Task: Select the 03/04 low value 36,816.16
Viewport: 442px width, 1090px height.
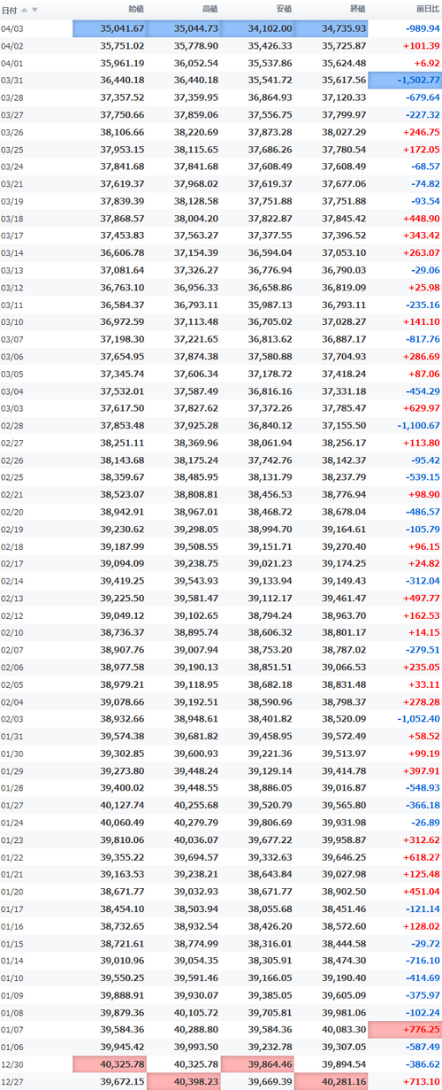Action: pyautogui.click(x=270, y=391)
